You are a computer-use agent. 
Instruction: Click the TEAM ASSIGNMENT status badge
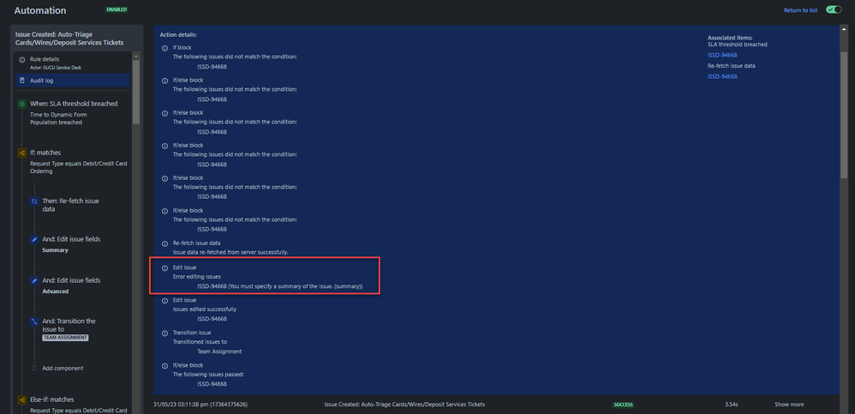coord(65,338)
